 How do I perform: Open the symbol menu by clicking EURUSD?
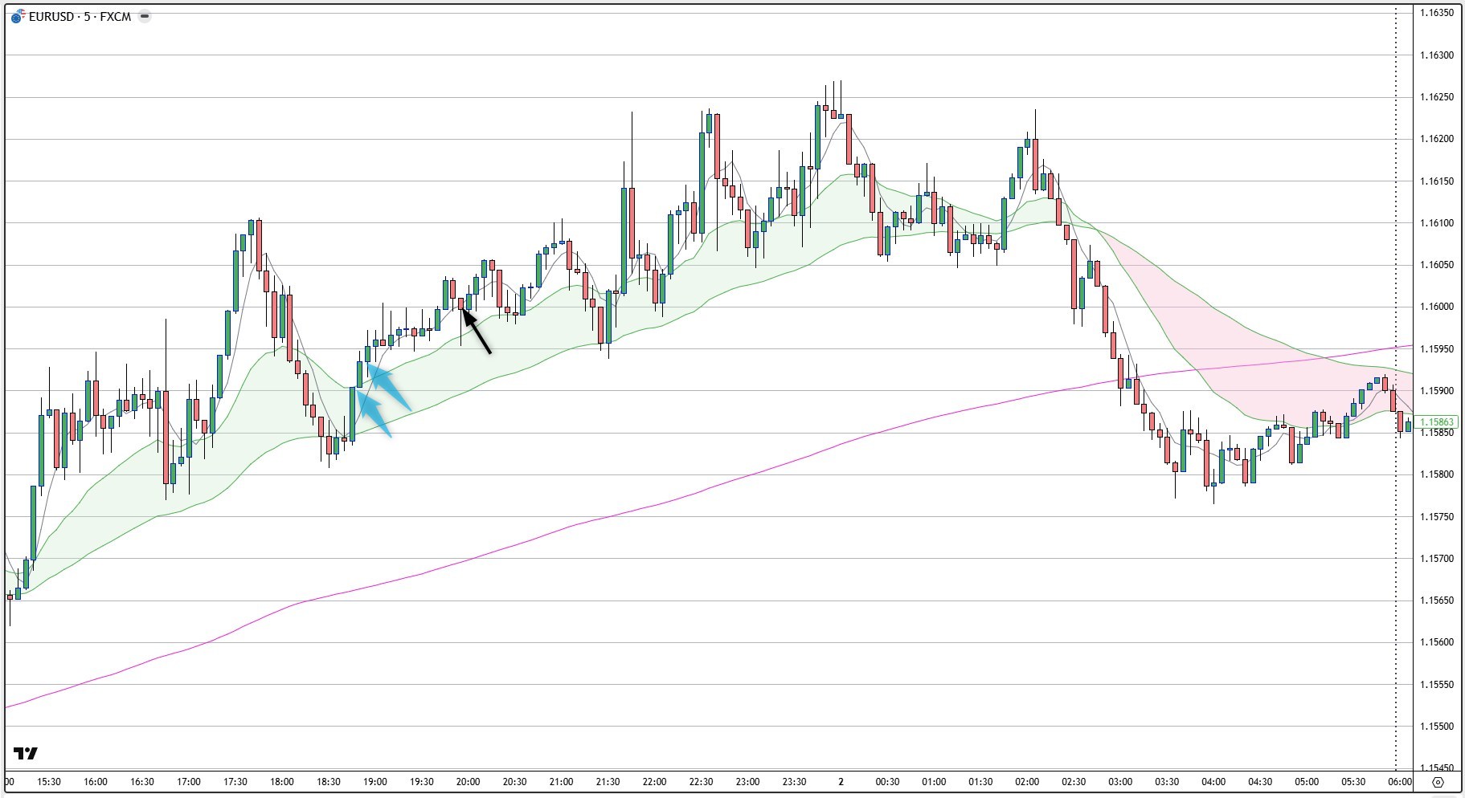coord(50,14)
